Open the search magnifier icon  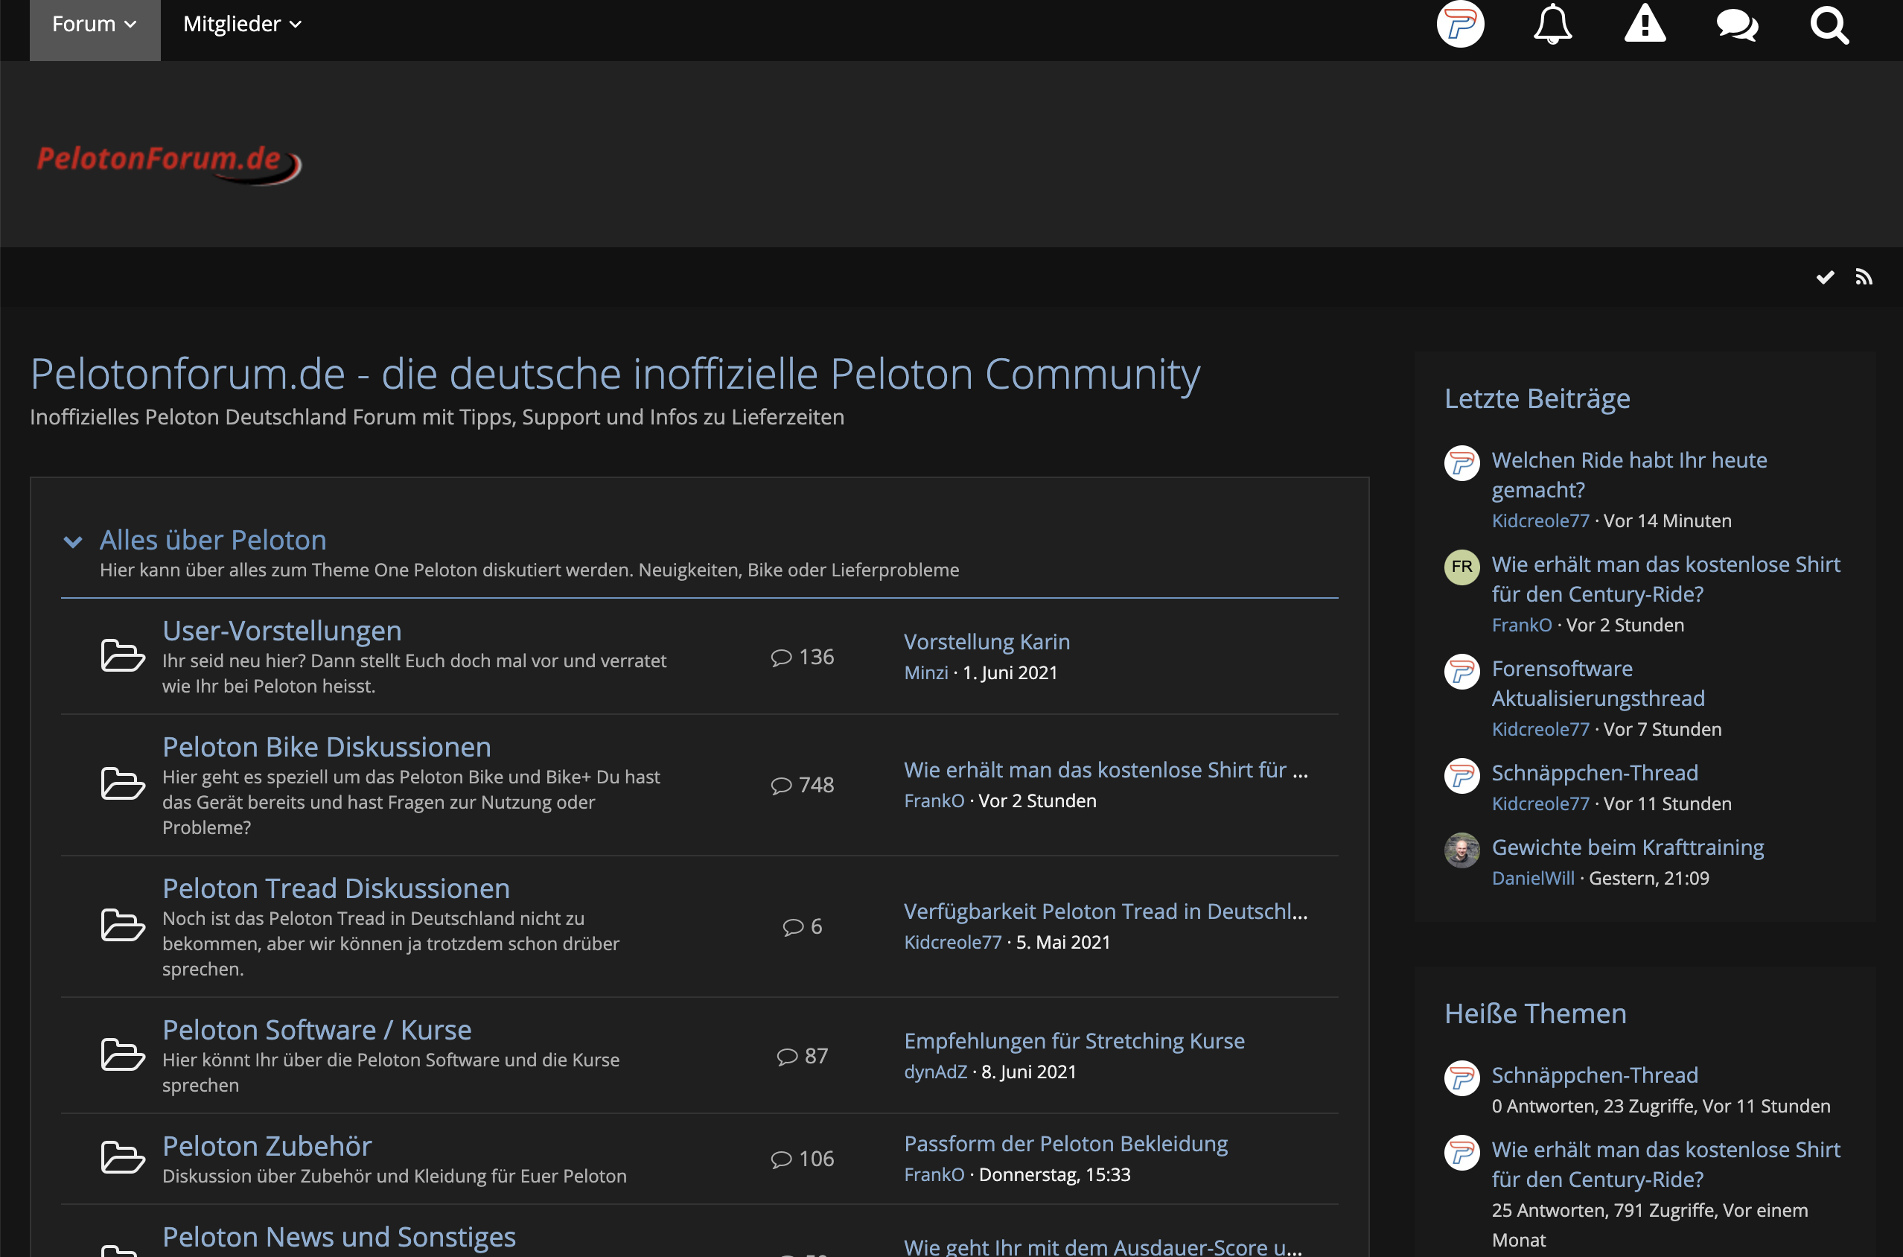(x=1829, y=25)
